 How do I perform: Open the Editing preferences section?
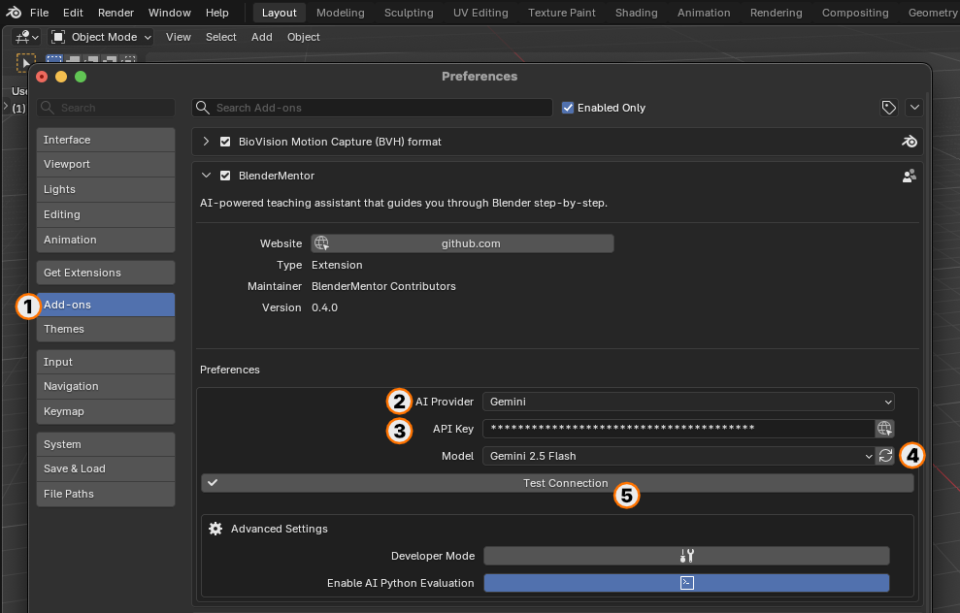coord(105,214)
